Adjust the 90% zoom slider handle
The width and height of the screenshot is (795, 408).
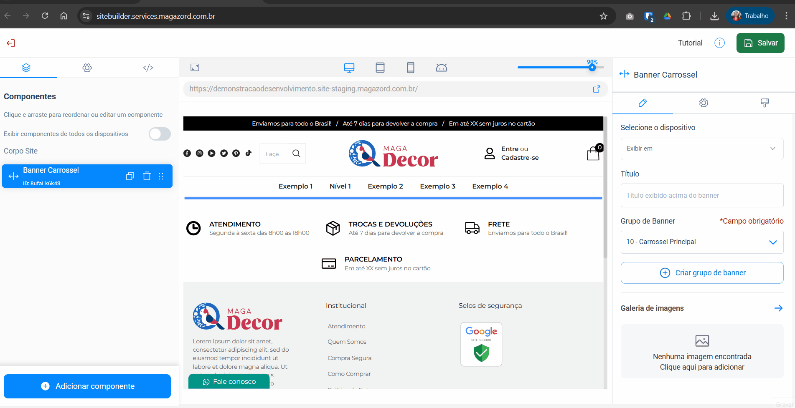pos(592,68)
